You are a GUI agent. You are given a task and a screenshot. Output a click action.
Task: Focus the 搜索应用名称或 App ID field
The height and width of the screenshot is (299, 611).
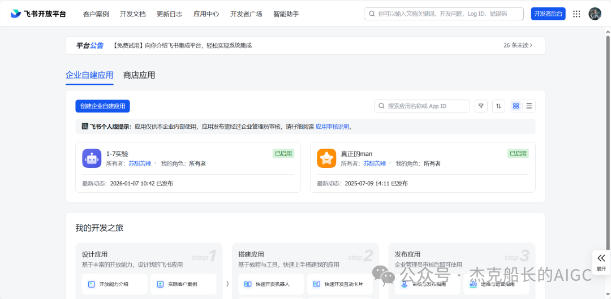click(x=422, y=106)
